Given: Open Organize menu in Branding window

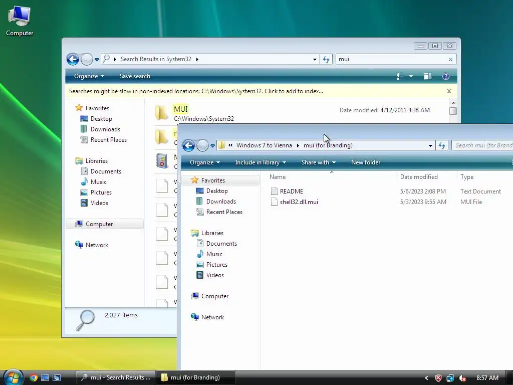Looking at the screenshot, I should (205, 162).
